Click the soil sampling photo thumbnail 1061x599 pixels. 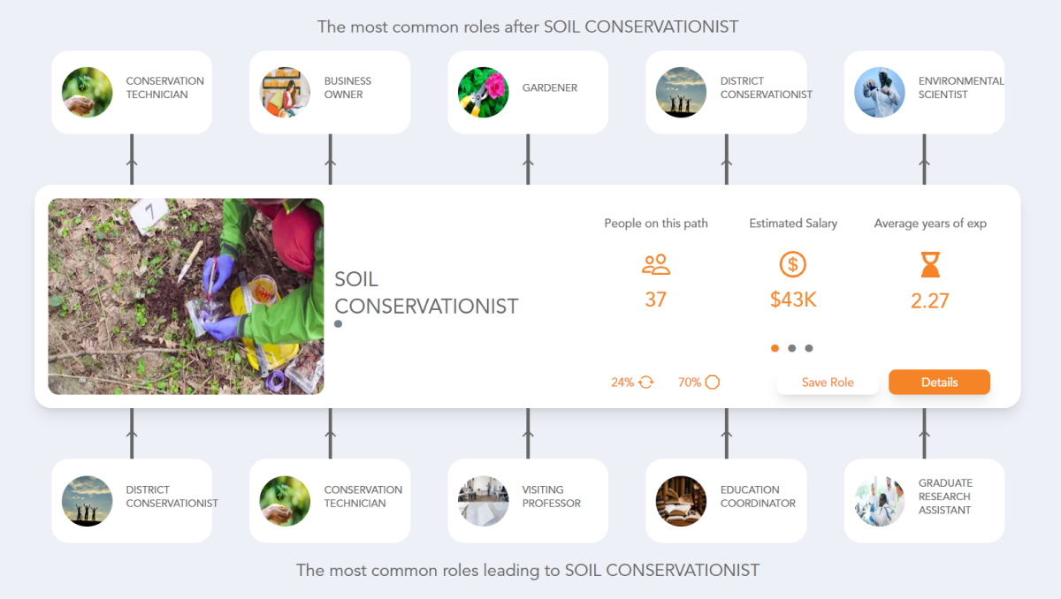[186, 296]
